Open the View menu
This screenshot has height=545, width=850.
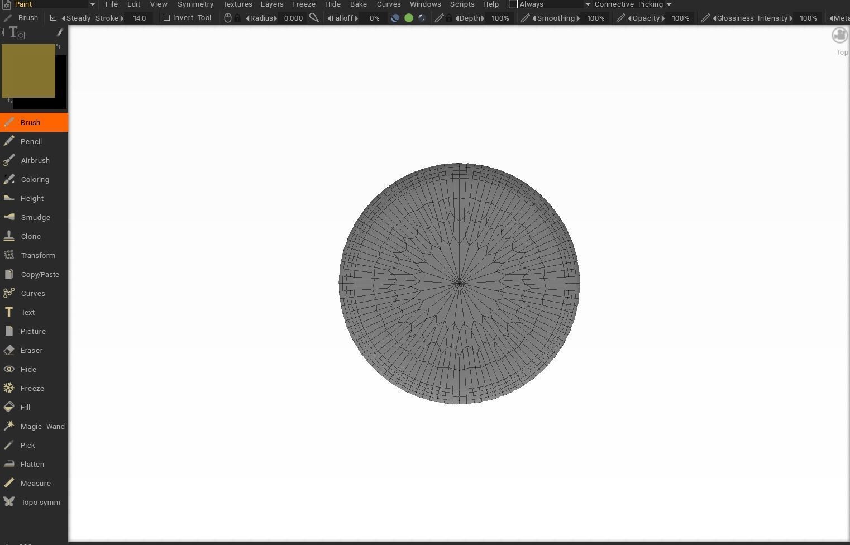(x=159, y=4)
